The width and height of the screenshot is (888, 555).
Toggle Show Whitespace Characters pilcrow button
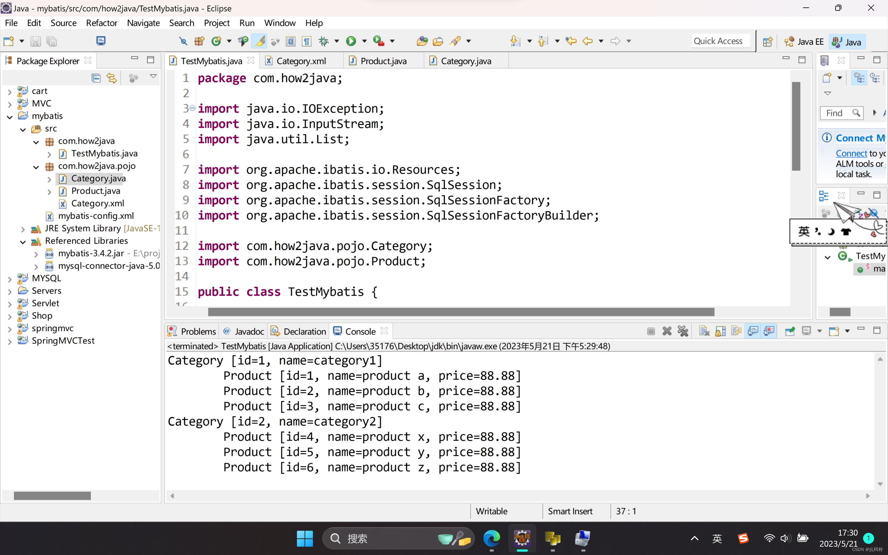pyautogui.click(x=307, y=41)
